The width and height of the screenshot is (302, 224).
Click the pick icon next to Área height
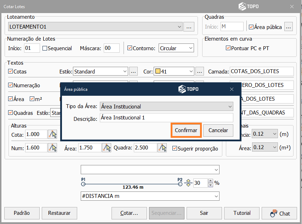[x=107, y=148]
